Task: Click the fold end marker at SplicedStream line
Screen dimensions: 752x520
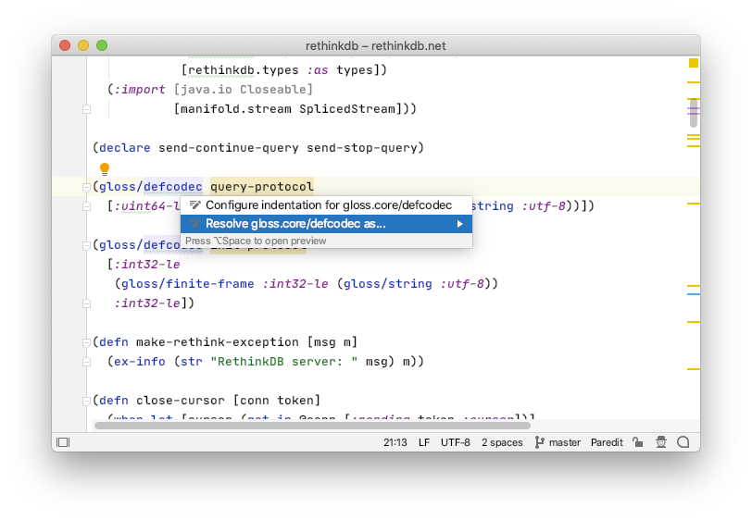Action: (86, 110)
